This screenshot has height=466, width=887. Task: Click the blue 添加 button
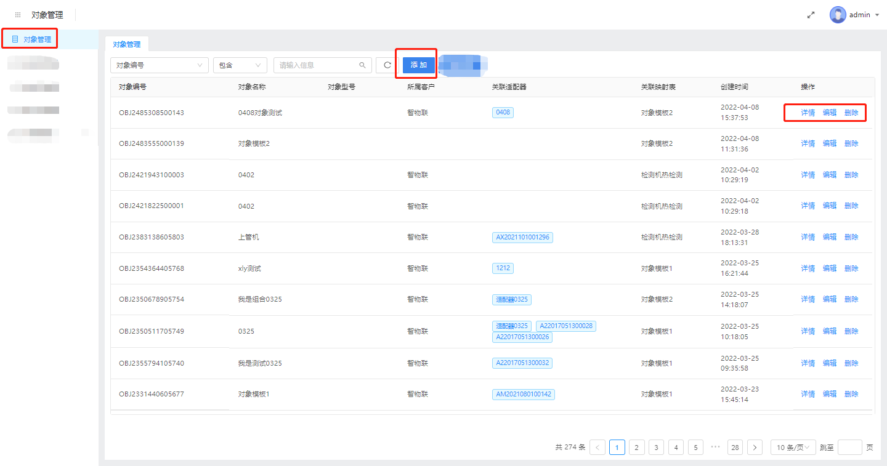pos(419,65)
